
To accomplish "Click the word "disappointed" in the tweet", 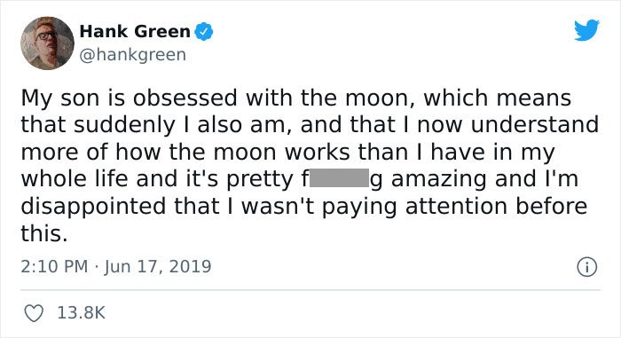I will coord(93,207).
